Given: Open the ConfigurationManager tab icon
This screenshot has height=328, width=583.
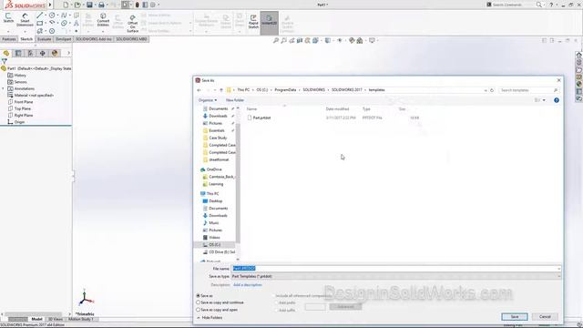Looking at the screenshot, I should click(x=30, y=53).
